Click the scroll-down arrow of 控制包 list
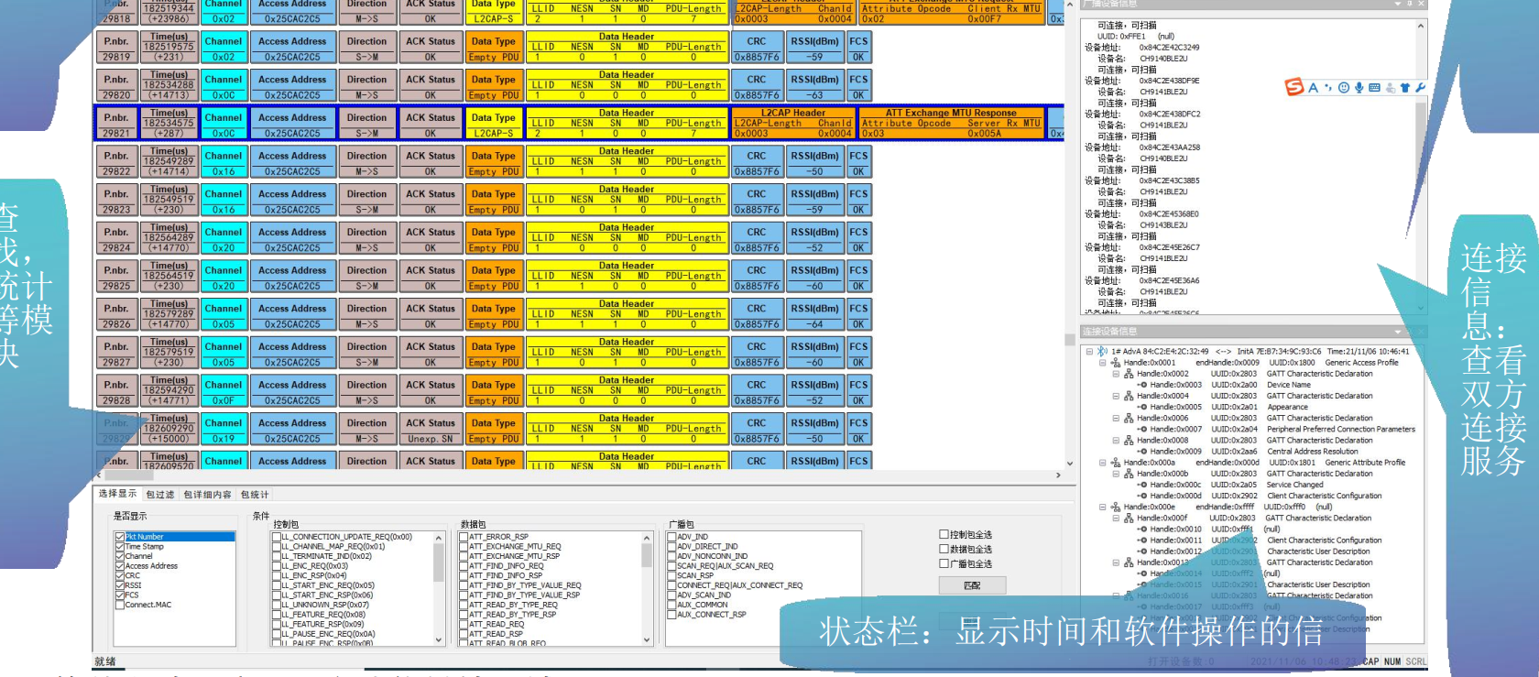This screenshot has width=1539, height=677. point(438,639)
